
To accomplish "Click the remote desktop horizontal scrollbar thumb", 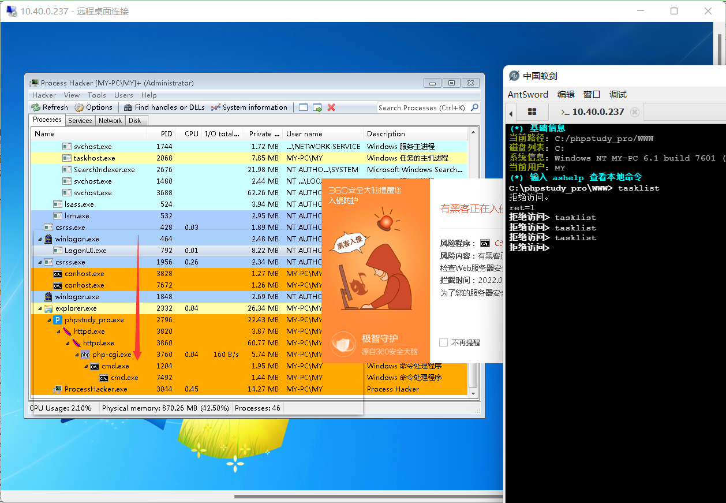I will (x=369, y=496).
